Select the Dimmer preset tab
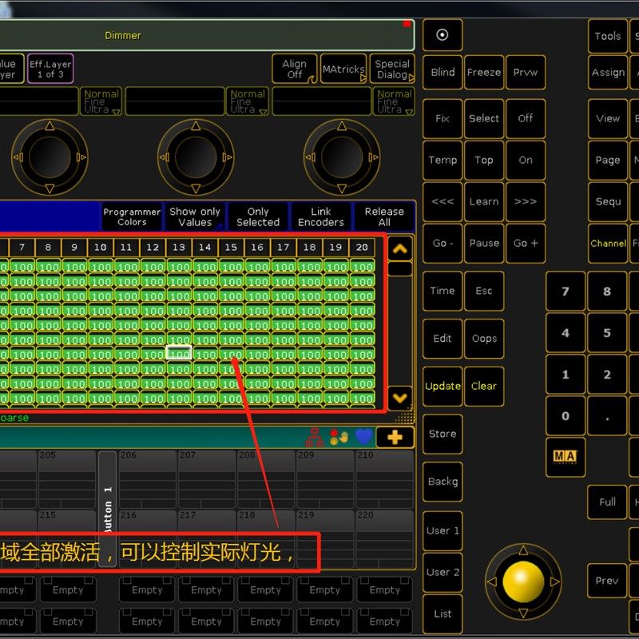This screenshot has width=639, height=639. point(123,35)
